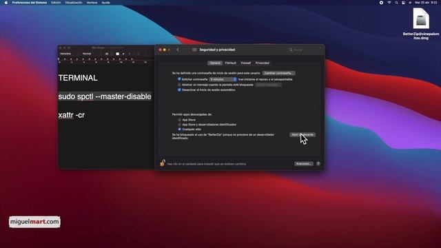Click the white text color swatch in TextEdit
This screenshot has height=248, width=441.
(118, 54)
